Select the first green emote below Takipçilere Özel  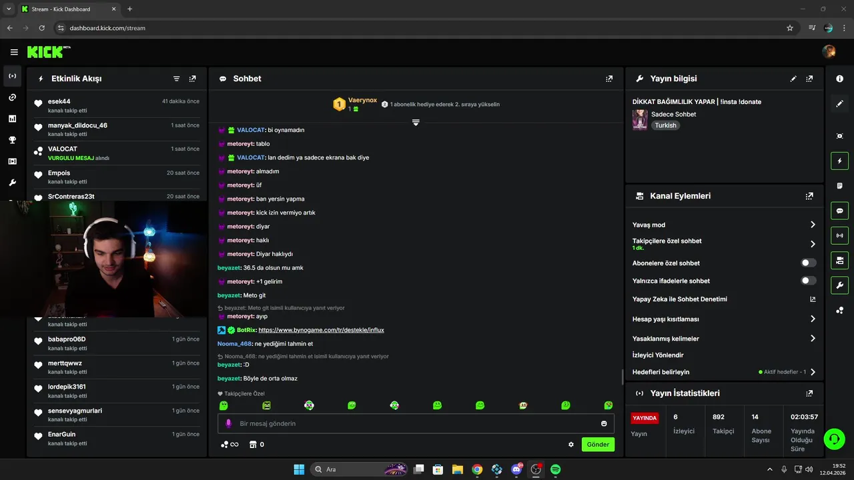224,405
